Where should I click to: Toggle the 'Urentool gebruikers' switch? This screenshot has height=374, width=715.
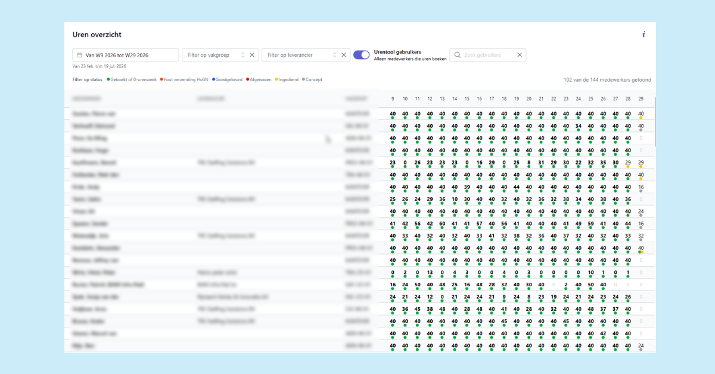[x=362, y=55]
